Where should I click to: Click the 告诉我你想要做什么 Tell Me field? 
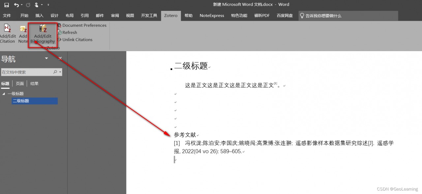[x=330, y=15]
